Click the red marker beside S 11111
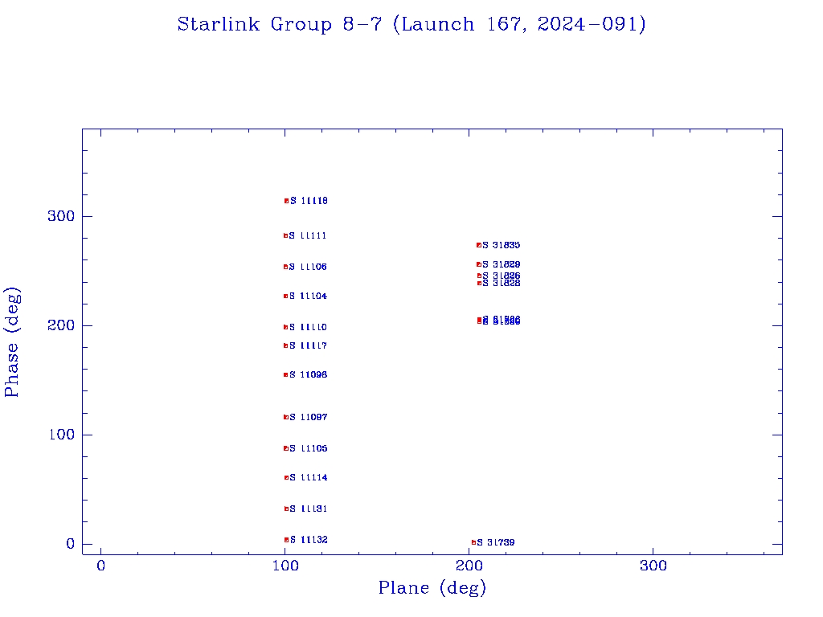The width and height of the screenshot is (823, 617). point(285,235)
